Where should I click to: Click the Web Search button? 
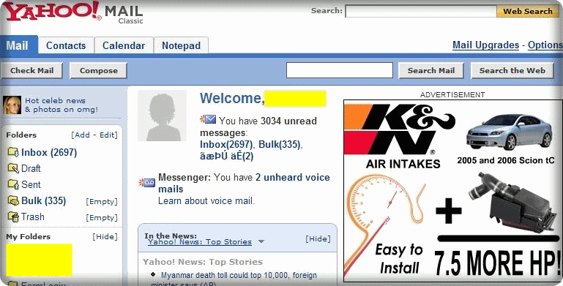527,11
